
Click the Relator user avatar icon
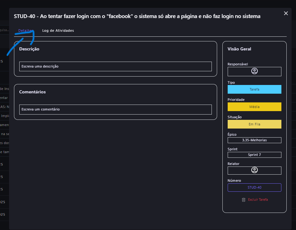pos(254,170)
